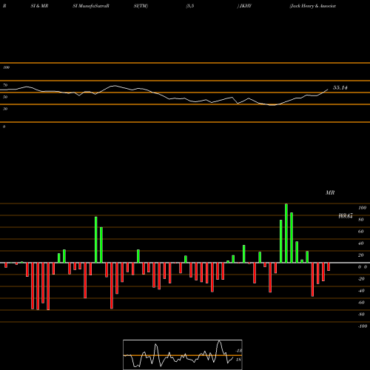Click the 70 label on the RSI axis
The width and height of the screenshot is (370, 370).
click(x=5, y=85)
